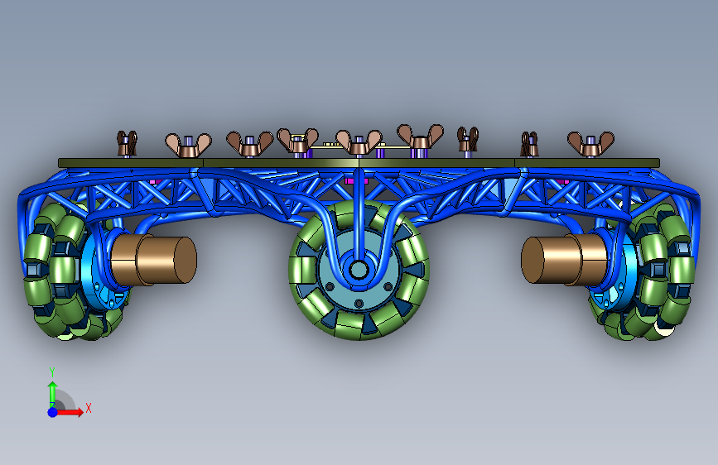
Task: Select the vertical blue tube above the center axle
Action: (x=359, y=213)
